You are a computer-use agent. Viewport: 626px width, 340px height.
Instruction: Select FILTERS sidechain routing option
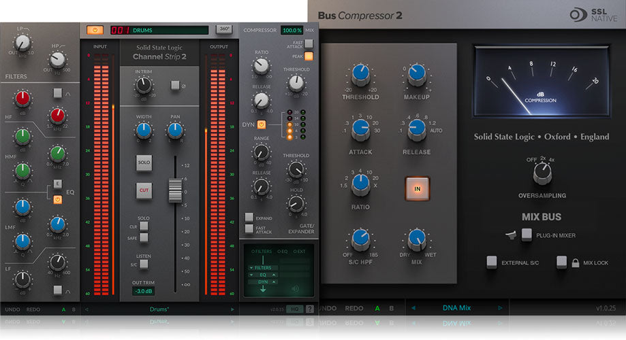click(262, 252)
